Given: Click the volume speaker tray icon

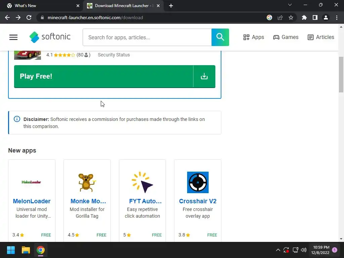Looking at the screenshot, I should [304, 250].
